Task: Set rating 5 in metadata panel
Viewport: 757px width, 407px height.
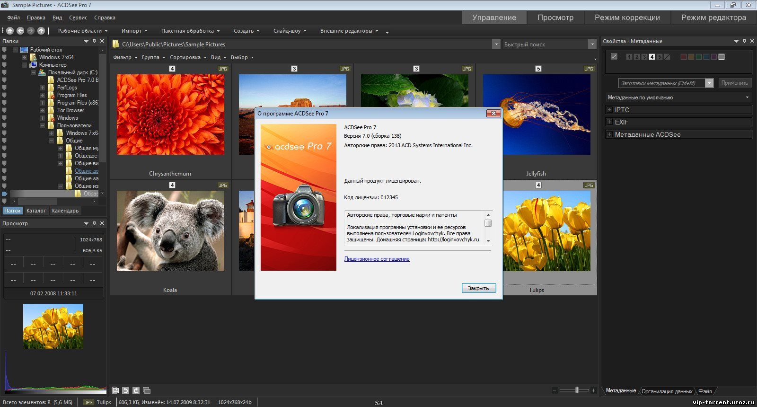Action: (x=660, y=57)
